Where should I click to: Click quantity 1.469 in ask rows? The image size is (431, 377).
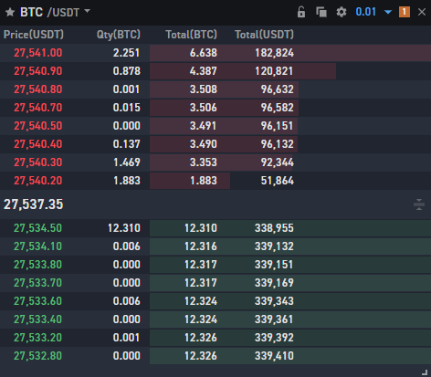[127, 162]
